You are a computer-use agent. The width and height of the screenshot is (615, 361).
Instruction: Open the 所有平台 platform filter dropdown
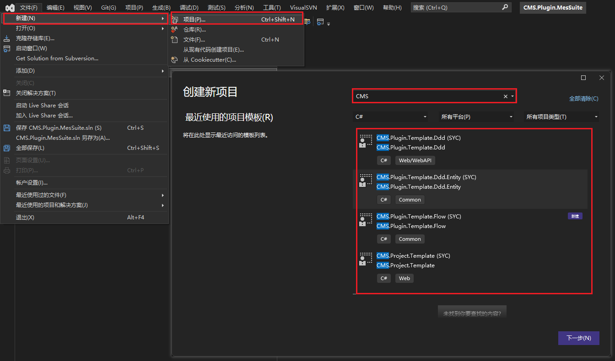(476, 117)
